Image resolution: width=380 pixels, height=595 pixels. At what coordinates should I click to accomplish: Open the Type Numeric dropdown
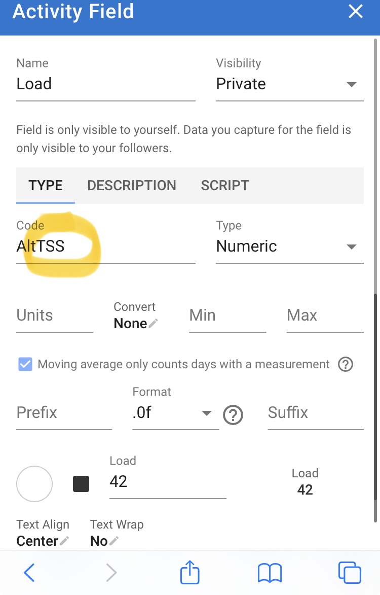[x=290, y=247]
